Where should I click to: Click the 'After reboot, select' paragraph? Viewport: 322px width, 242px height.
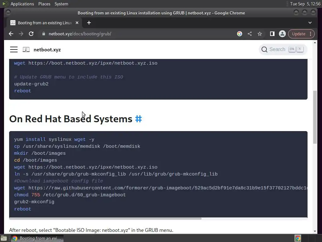click(91, 230)
